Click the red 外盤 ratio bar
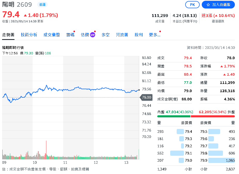 pos(213,116)
